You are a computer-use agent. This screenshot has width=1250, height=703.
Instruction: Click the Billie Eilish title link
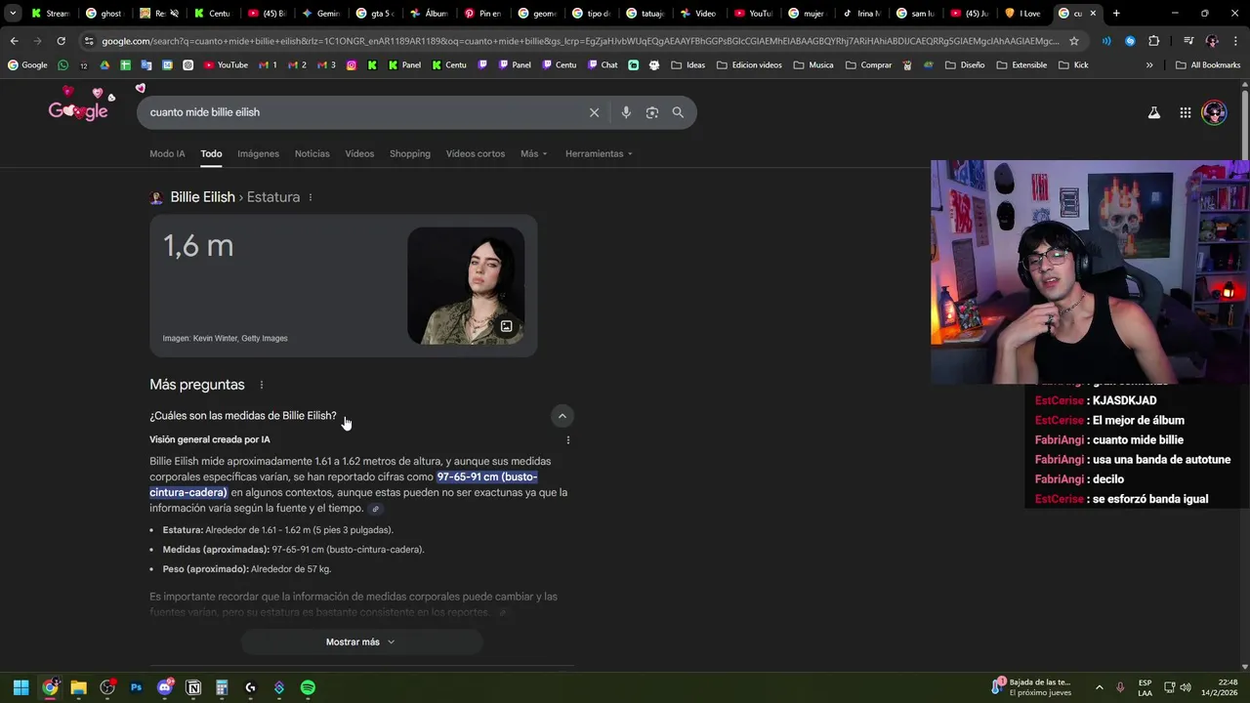pyautogui.click(x=202, y=197)
